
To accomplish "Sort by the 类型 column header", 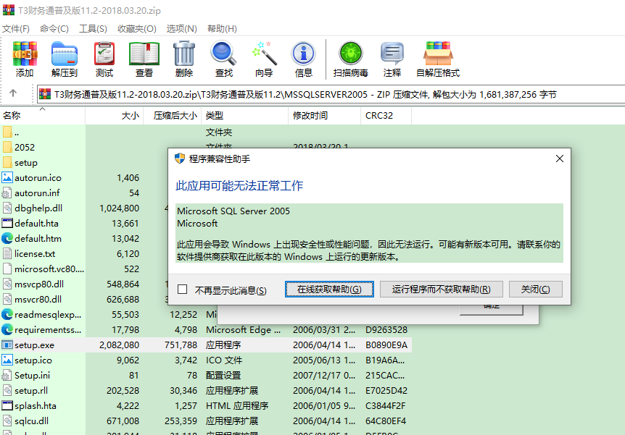I will pyautogui.click(x=245, y=115).
